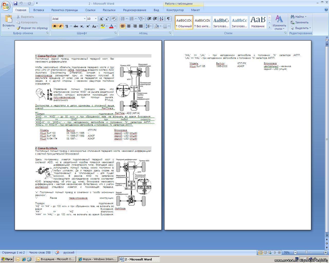Expand the numbered list dropdown
The height and width of the screenshot is (263, 329).
[x=136, y=19]
